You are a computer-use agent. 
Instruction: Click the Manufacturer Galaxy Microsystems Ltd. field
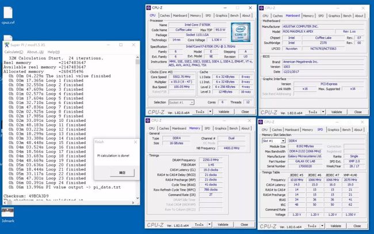305,156
